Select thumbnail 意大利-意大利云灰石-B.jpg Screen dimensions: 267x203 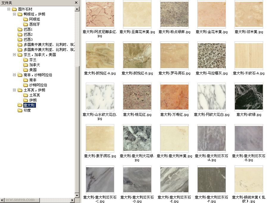[249, 138]
